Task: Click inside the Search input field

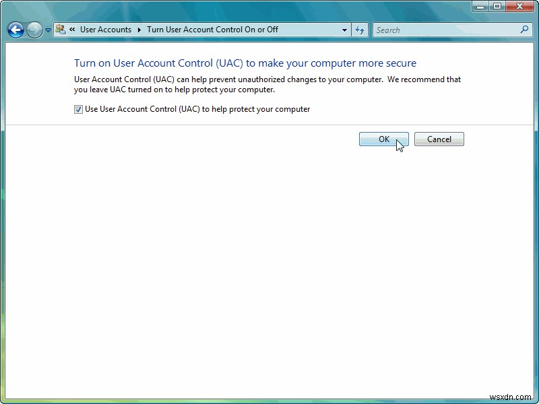Action: pyautogui.click(x=445, y=30)
